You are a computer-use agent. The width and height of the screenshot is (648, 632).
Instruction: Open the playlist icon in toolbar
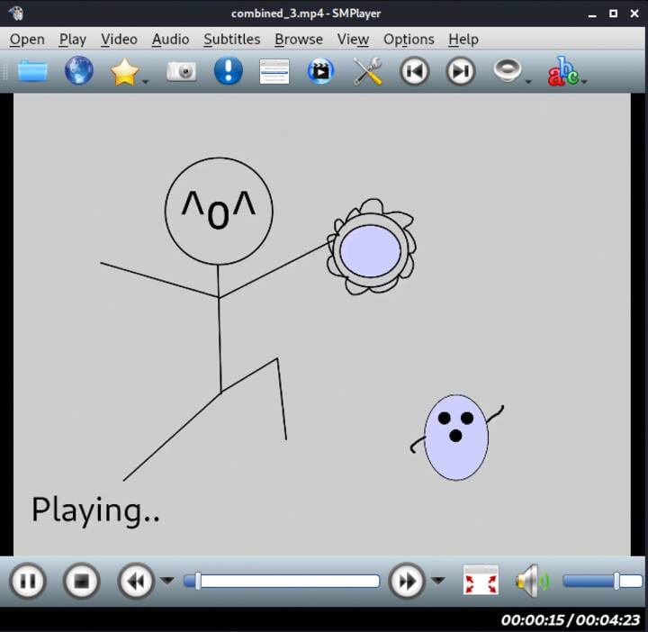pyautogui.click(x=274, y=71)
